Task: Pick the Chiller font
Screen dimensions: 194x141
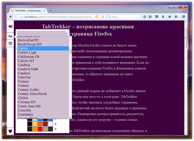Action: point(43,98)
